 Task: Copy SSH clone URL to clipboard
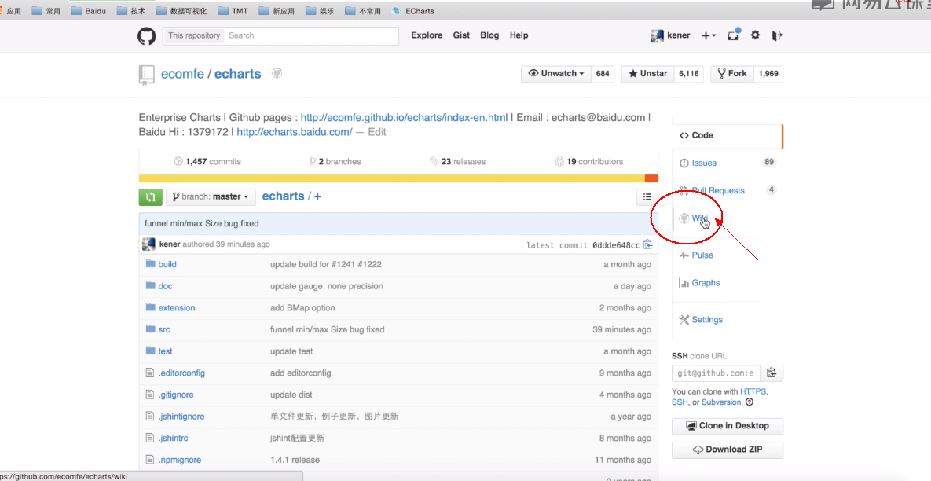click(x=772, y=373)
